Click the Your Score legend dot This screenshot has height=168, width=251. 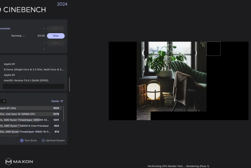pyautogui.click(x=22, y=141)
